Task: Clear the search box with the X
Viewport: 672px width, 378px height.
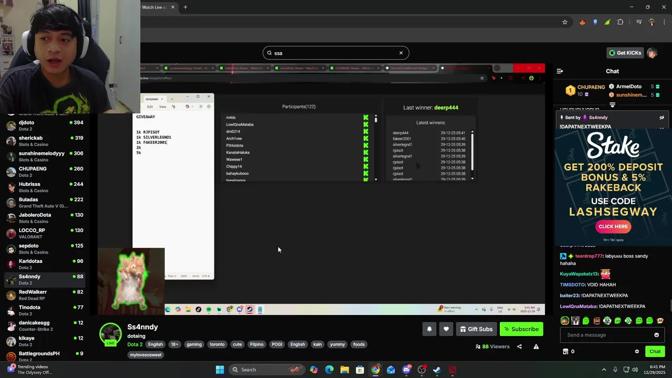Action: tap(401, 53)
